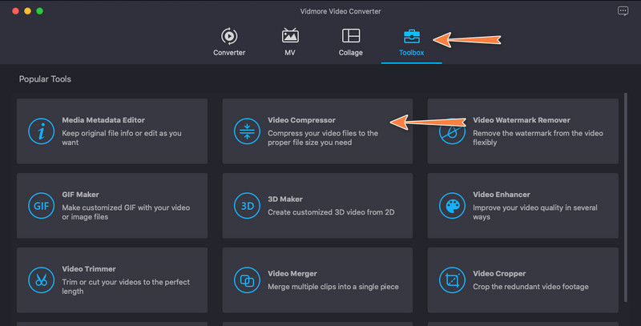Click the Video Enhancer palette icon
This screenshot has height=326, width=641.
[453, 205]
